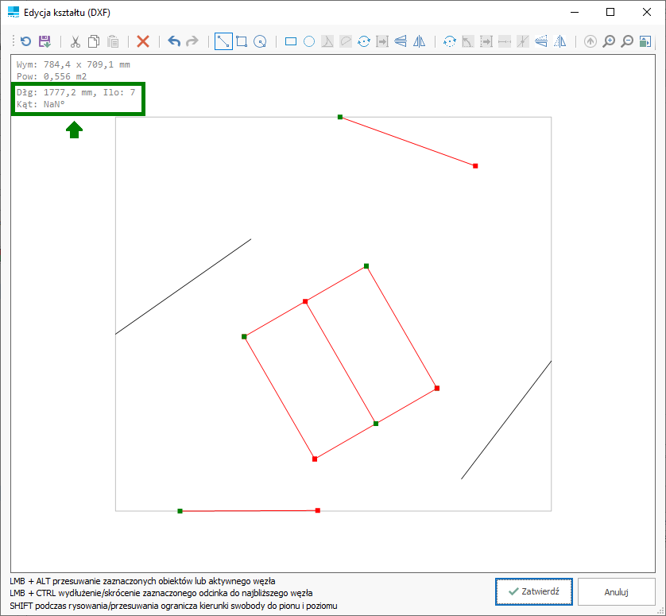The image size is (666, 616).
Task: Click the reload/reset shape icon
Action: click(26, 41)
